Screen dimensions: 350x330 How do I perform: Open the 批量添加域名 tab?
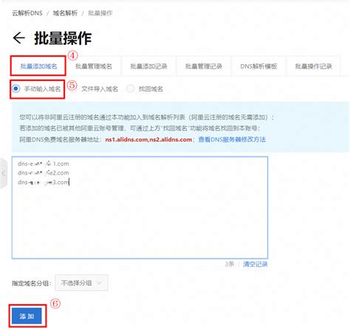click(38, 66)
